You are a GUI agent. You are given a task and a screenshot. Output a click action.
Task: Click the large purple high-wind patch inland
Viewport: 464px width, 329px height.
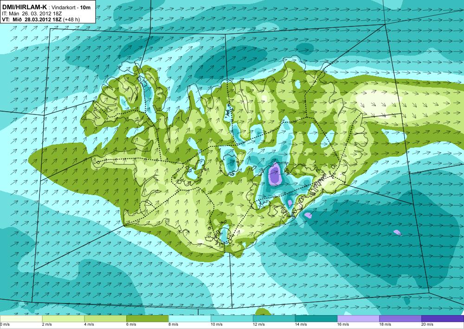(x=275, y=174)
